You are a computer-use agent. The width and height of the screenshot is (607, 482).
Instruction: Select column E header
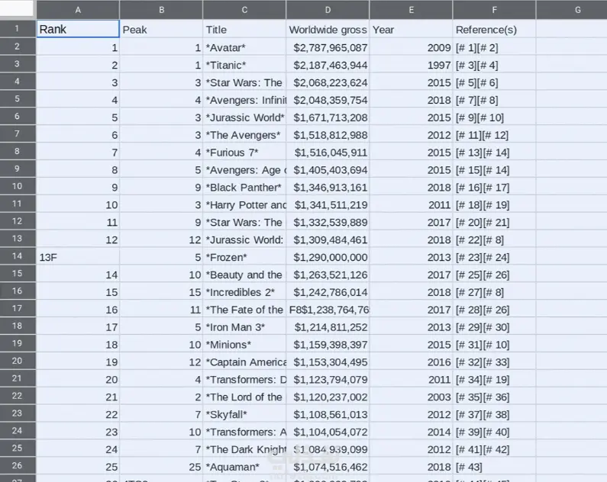point(411,10)
